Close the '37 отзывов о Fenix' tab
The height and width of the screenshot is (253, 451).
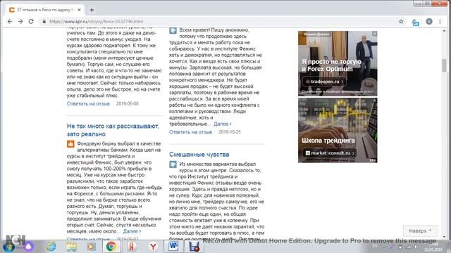click(x=80, y=10)
